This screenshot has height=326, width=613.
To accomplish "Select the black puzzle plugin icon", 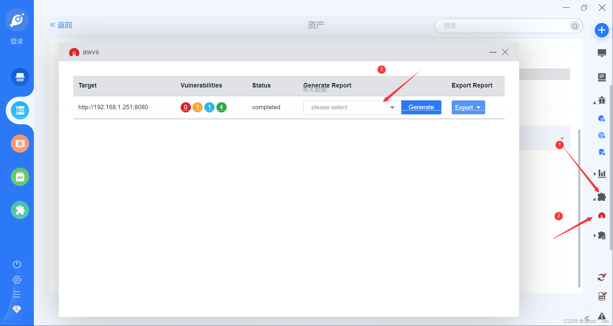I will point(602,197).
